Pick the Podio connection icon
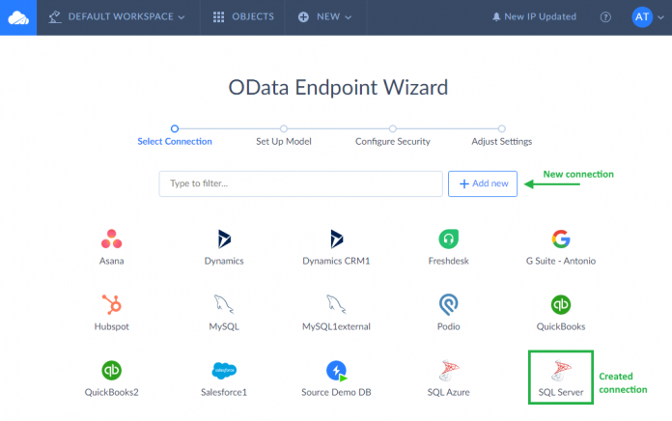Viewport: 672px width, 421px height. click(448, 305)
